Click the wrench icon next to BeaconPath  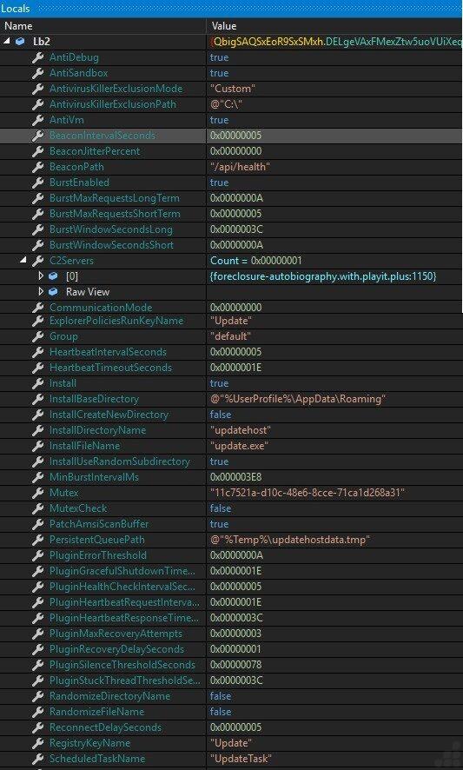38,167
